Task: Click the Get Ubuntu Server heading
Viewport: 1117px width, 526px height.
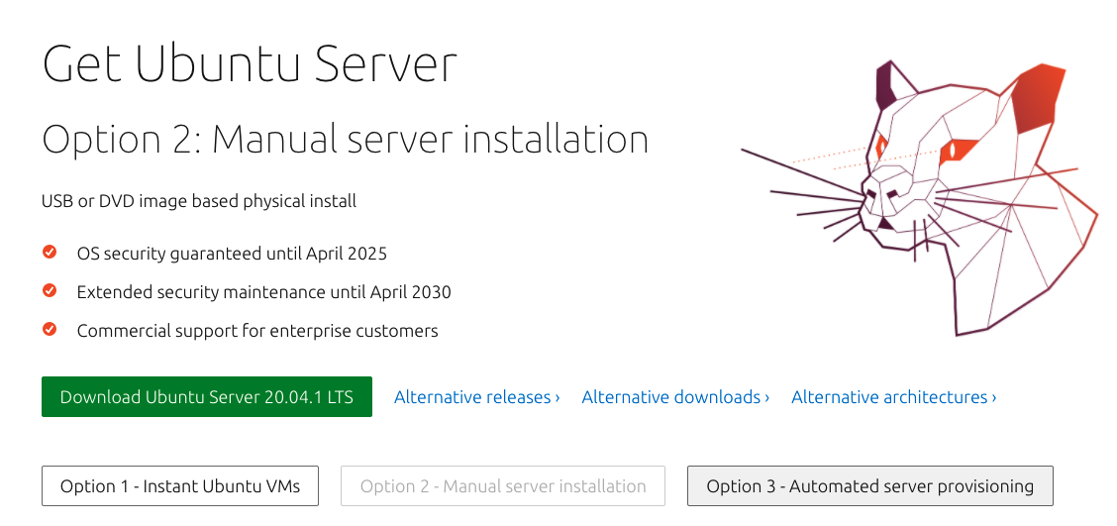Action: pyautogui.click(x=250, y=63)
